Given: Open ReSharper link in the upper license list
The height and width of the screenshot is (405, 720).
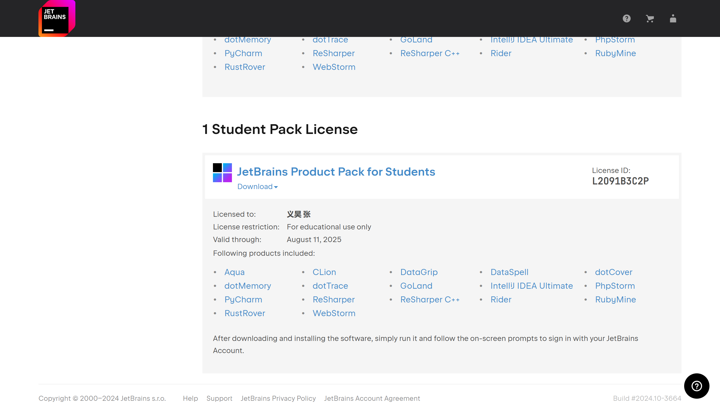Looking at the screenshot, I should point(333,53).
